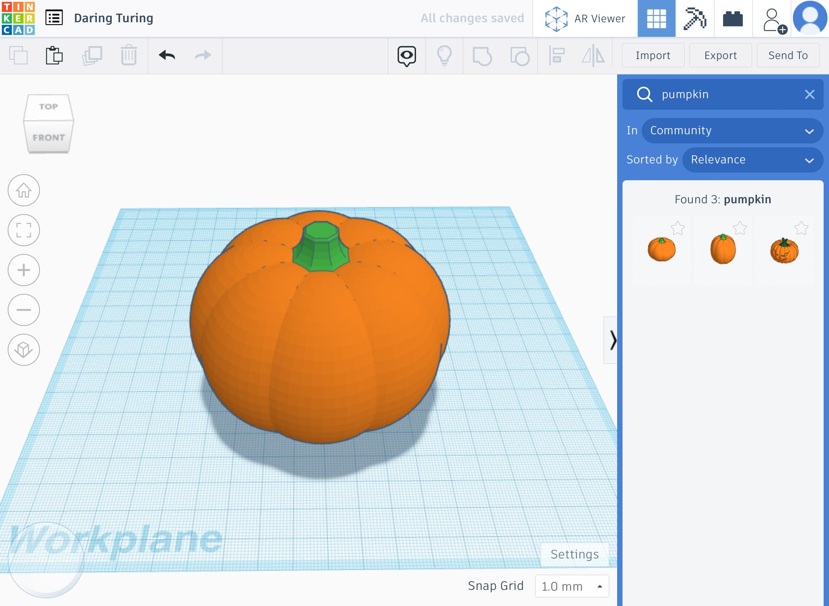Image resolution: width=829 pixels, height=606 pixels.
Task: Expand the Snap Grid 1.0 mm dropdown
Action: [571, 586]
